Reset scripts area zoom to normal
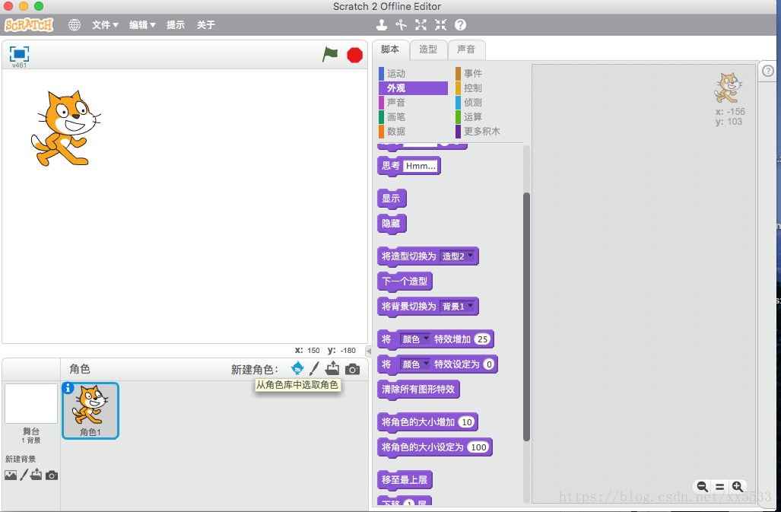This screenshot has width=781, height=512. point(719,487)
